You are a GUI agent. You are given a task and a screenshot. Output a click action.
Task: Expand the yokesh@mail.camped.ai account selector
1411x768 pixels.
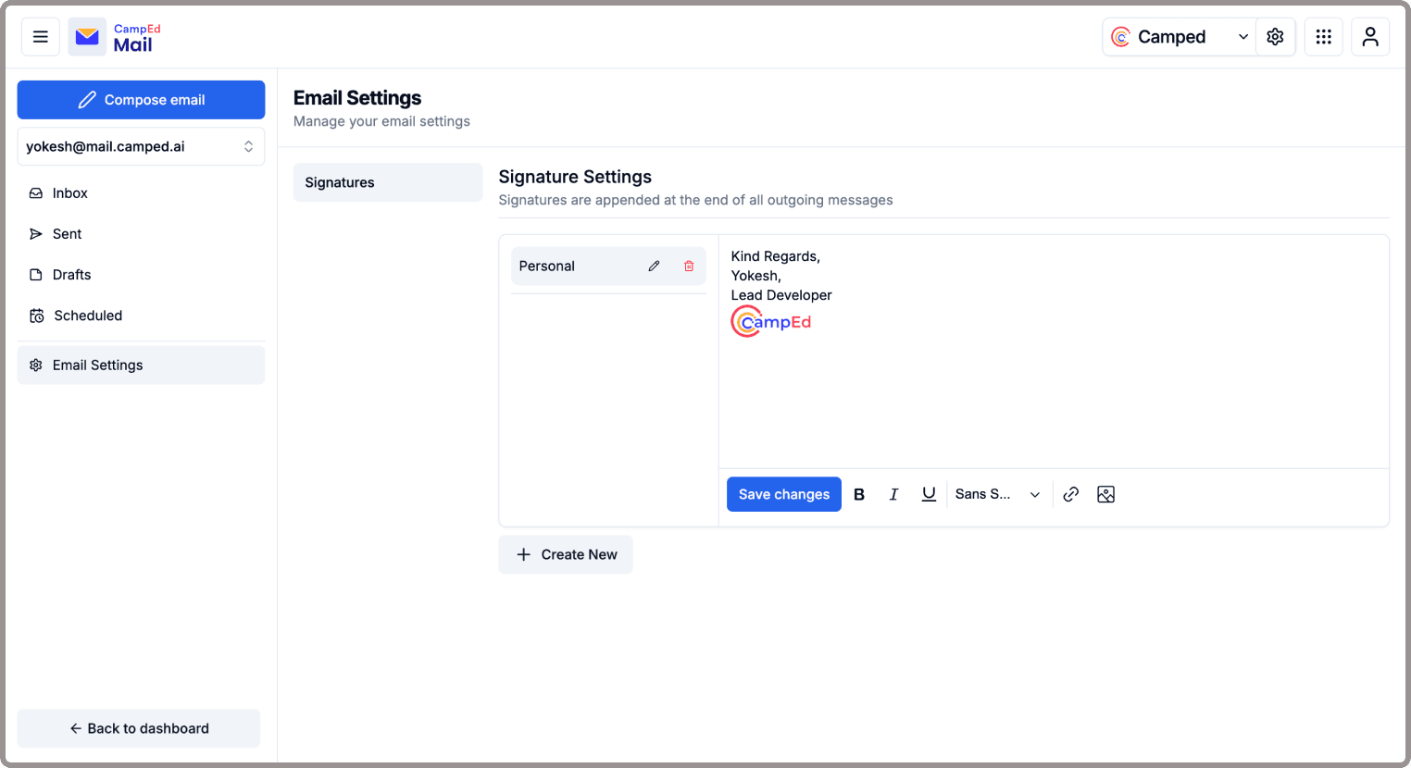(x=141, y=146)
